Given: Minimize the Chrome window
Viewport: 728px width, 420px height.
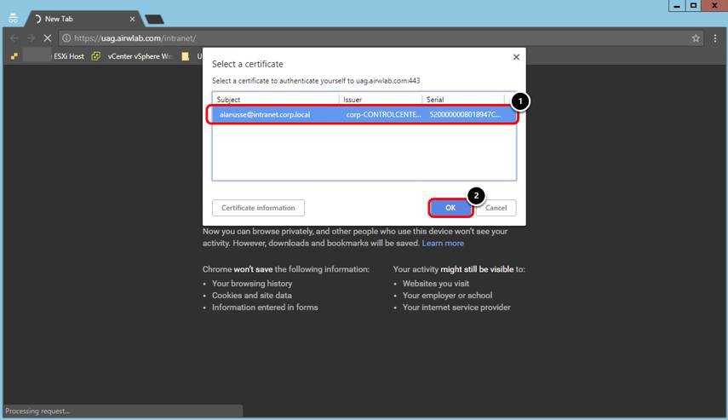Looking at the screenshot, I should [x=677, y=6].
